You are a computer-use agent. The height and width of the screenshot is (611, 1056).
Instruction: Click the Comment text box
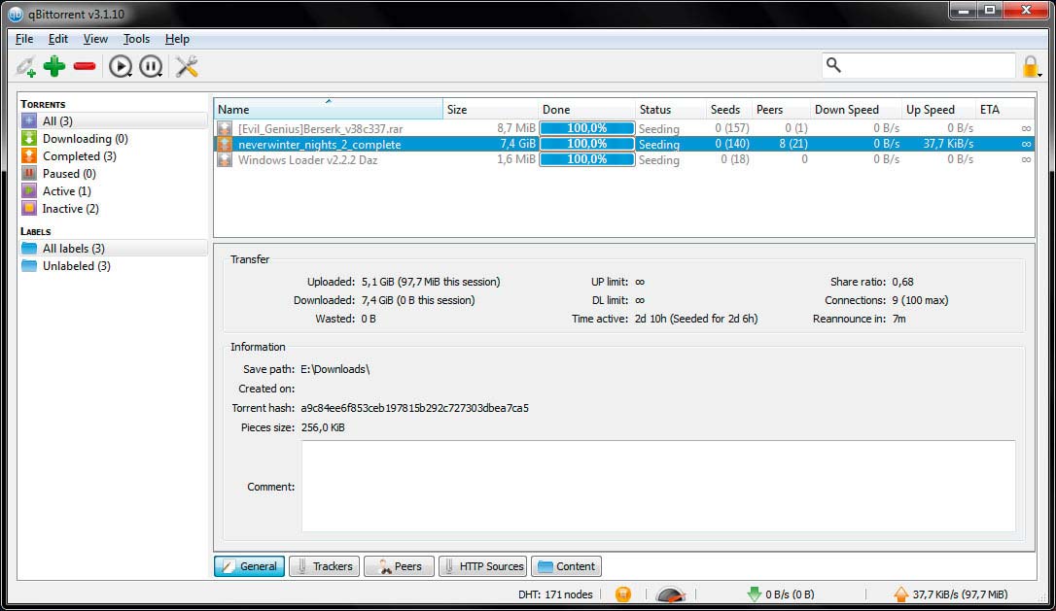pos(658,486)
